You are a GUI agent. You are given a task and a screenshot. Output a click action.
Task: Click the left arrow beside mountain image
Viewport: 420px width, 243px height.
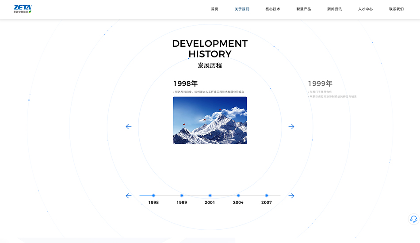coord(129,126)
